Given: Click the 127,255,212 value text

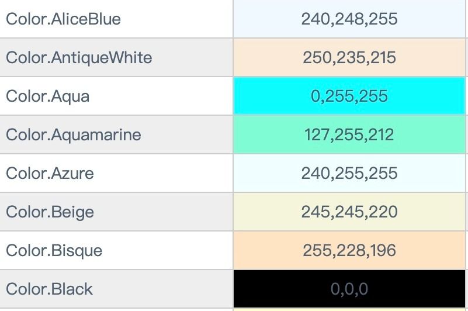Looking at the screenshot, I should pyautogui.click(x=349, y=134).
